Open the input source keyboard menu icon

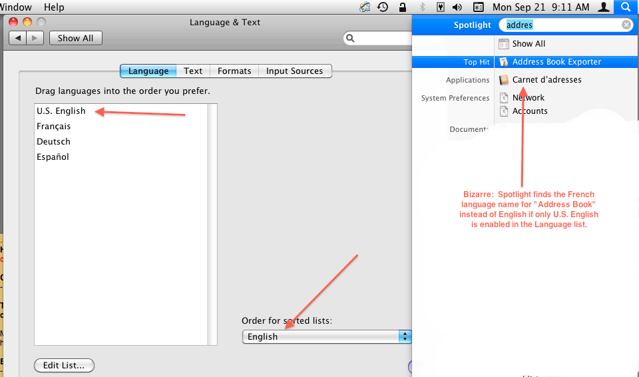pos(478,7)
